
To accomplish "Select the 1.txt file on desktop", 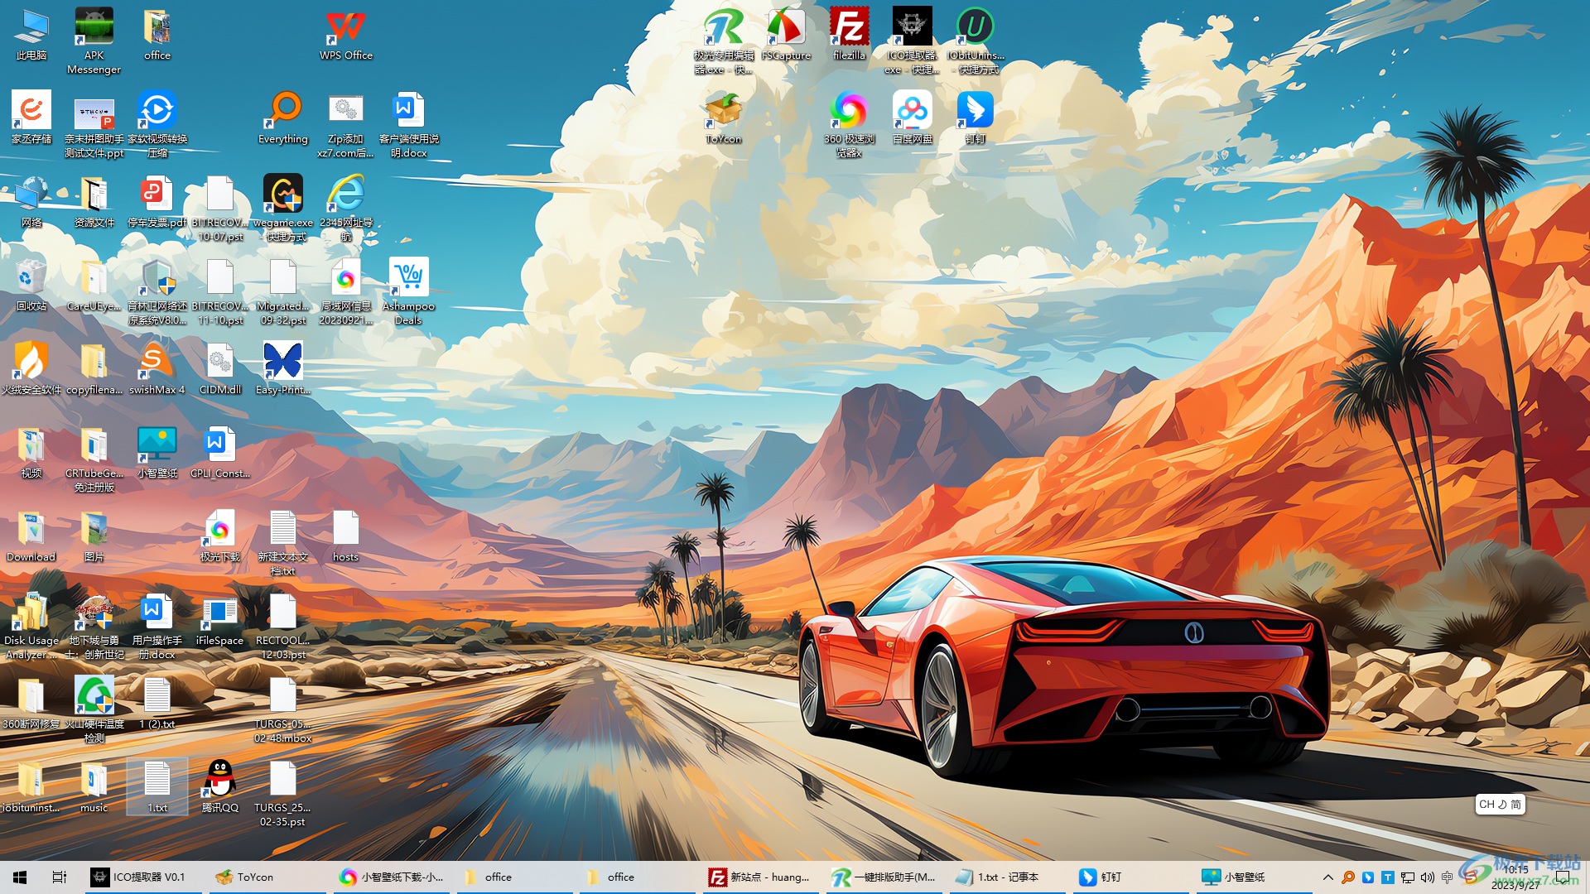I will (157, 786).
